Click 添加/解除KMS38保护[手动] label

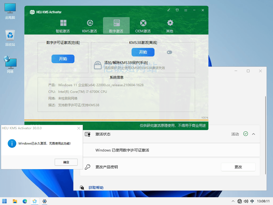click(126, 63)
